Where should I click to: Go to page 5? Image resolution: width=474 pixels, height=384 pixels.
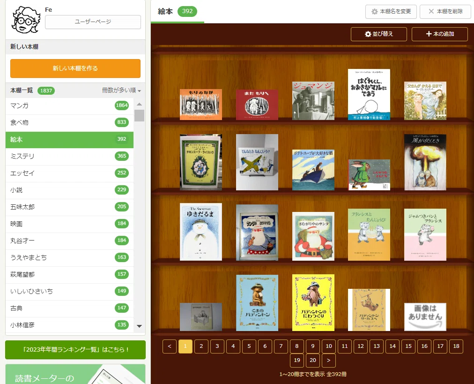pyautogui.click(x=249, y=346)
